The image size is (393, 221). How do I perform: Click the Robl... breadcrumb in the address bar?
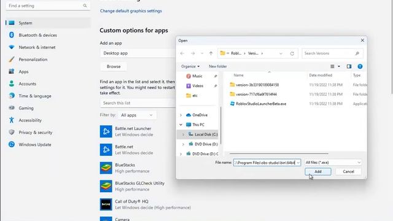coord(236,53)
